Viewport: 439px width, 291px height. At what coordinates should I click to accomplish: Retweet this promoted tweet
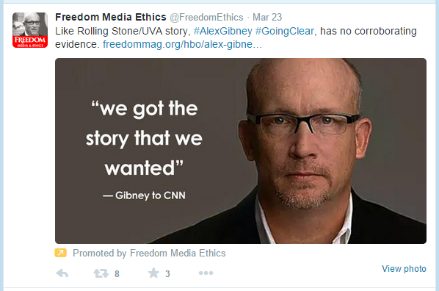(x=101, y=273)
